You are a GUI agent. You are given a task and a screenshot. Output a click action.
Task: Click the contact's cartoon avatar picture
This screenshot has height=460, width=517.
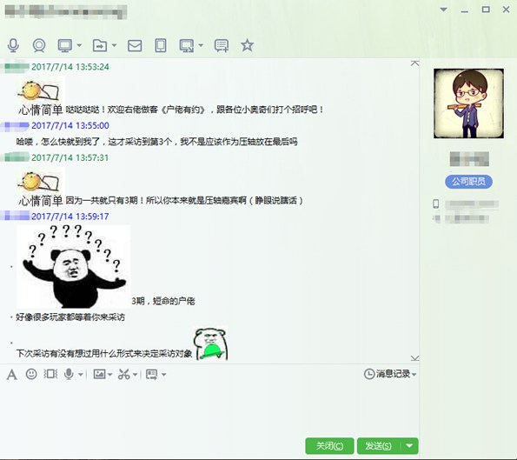(468, 103)
